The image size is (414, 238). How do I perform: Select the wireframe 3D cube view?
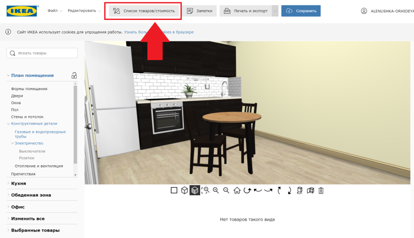click(184, 191)
